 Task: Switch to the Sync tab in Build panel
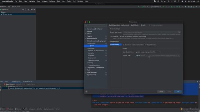[6, 82]
